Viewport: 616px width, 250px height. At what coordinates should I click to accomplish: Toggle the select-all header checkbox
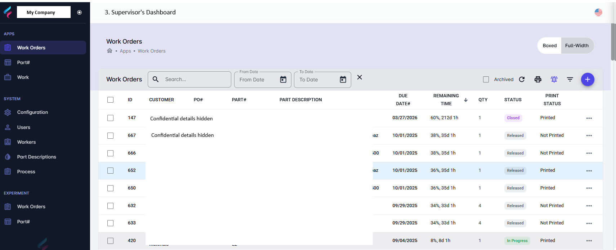(110, 100)
